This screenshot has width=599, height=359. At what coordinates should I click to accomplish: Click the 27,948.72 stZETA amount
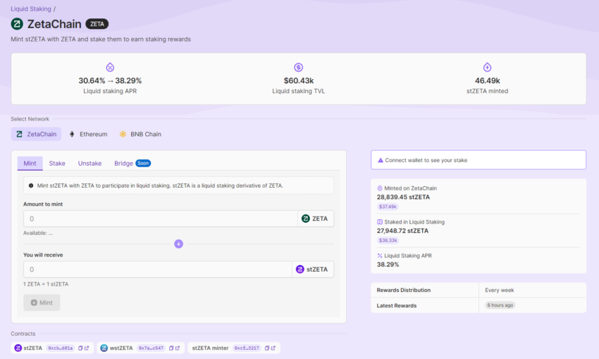pyautogui.click(x=402, y=231)
